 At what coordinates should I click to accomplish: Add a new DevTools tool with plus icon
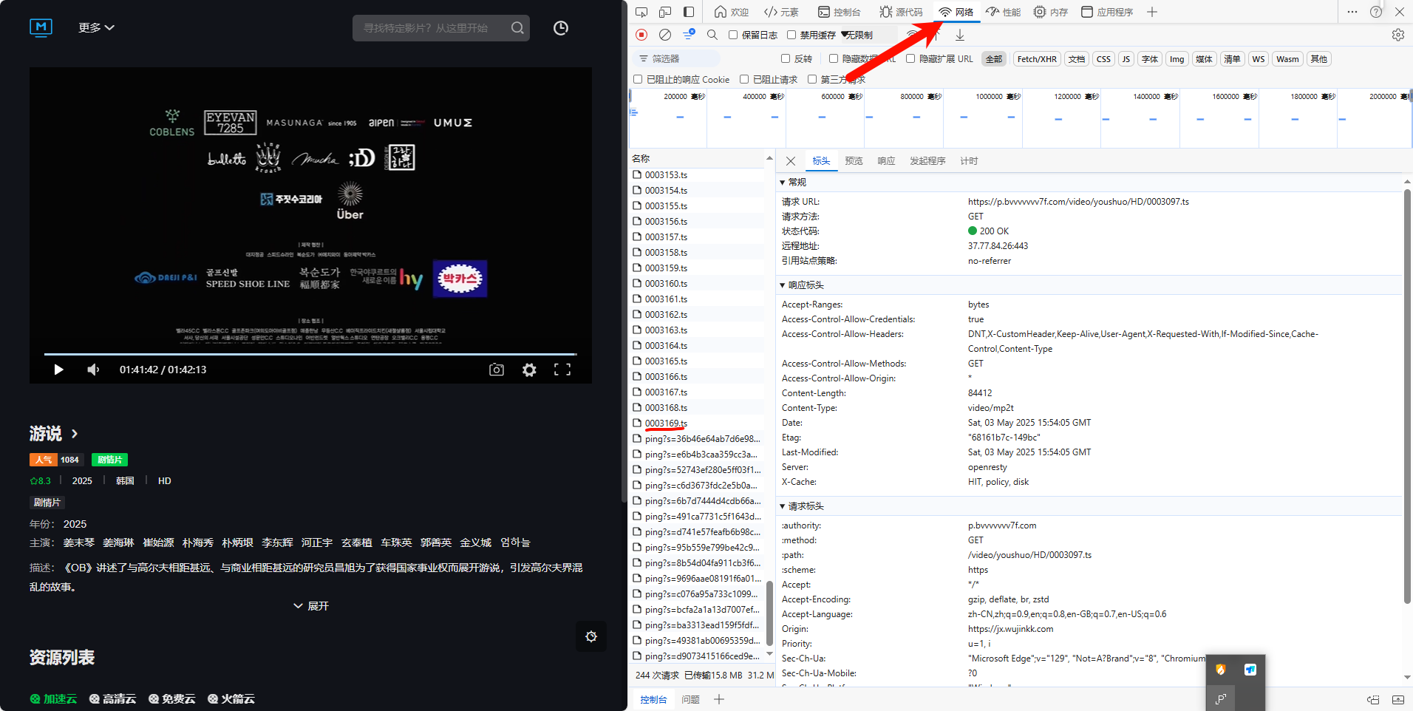click(x=1152, y=12)
